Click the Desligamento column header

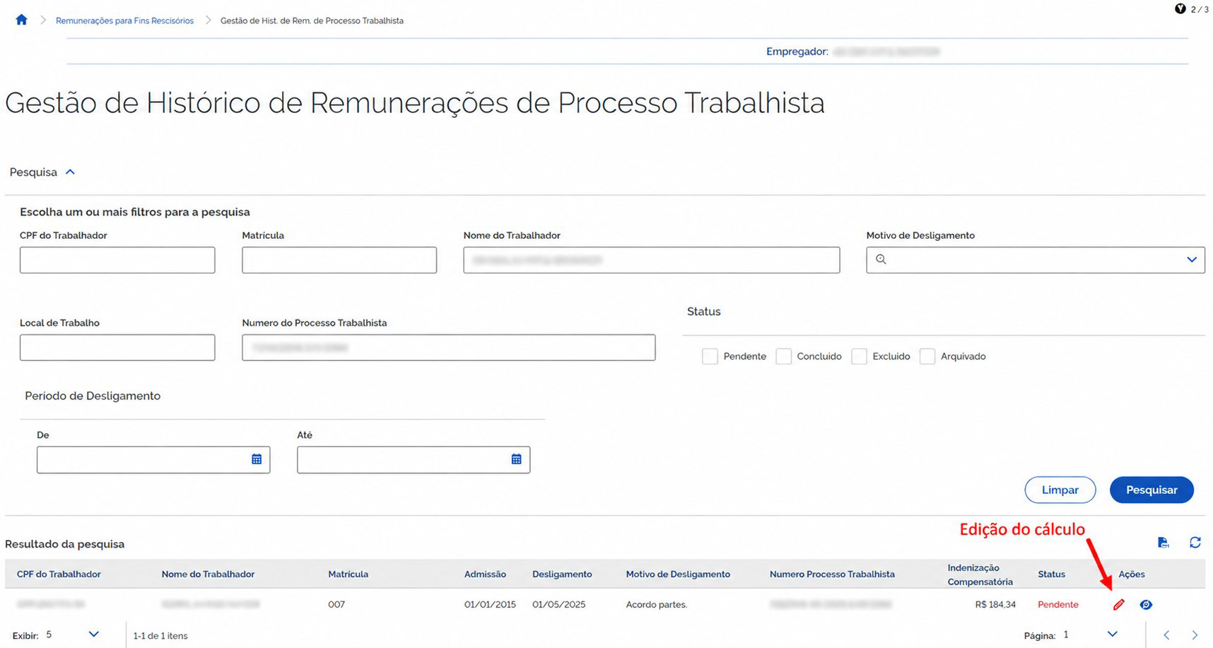562,574
